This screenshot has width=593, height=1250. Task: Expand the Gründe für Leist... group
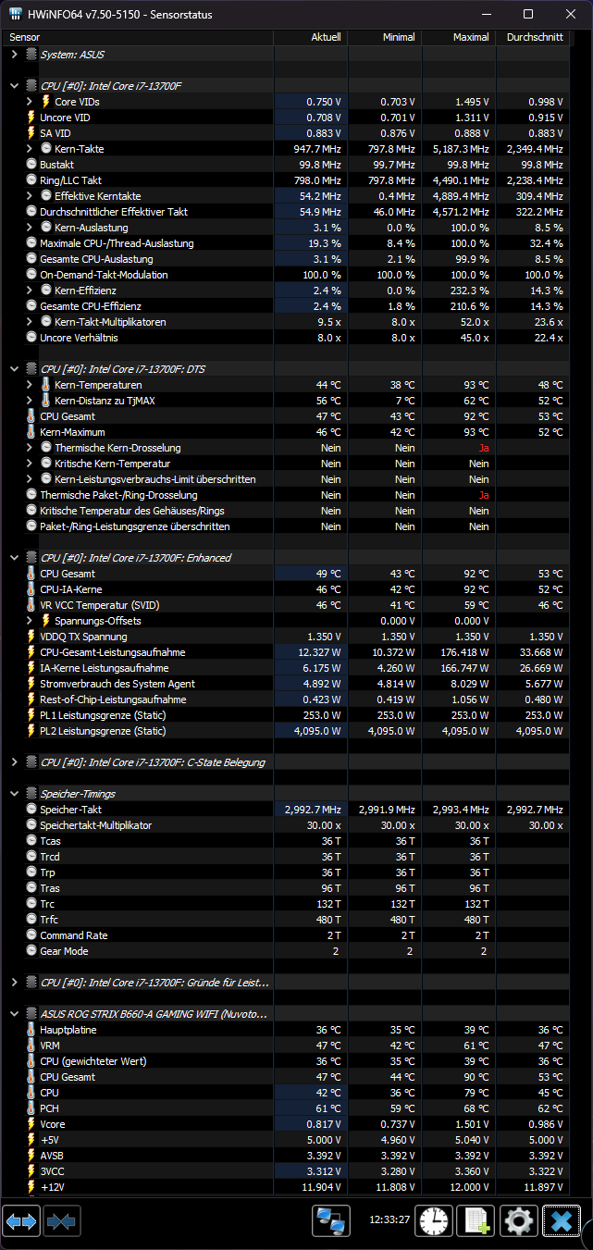click(x=14, y=983)
